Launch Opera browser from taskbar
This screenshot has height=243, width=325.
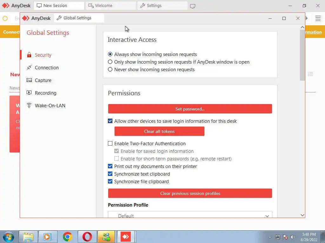pos(87,237)
